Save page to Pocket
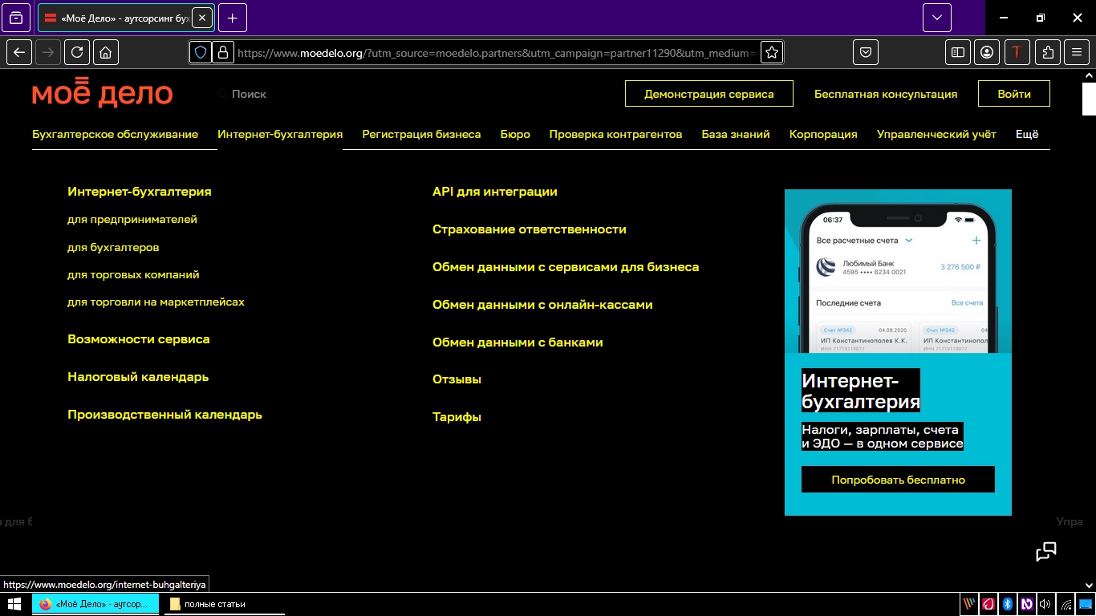The height and width of the screenshot is (616, 1096). pyautogui.click(x=867, y=52)
